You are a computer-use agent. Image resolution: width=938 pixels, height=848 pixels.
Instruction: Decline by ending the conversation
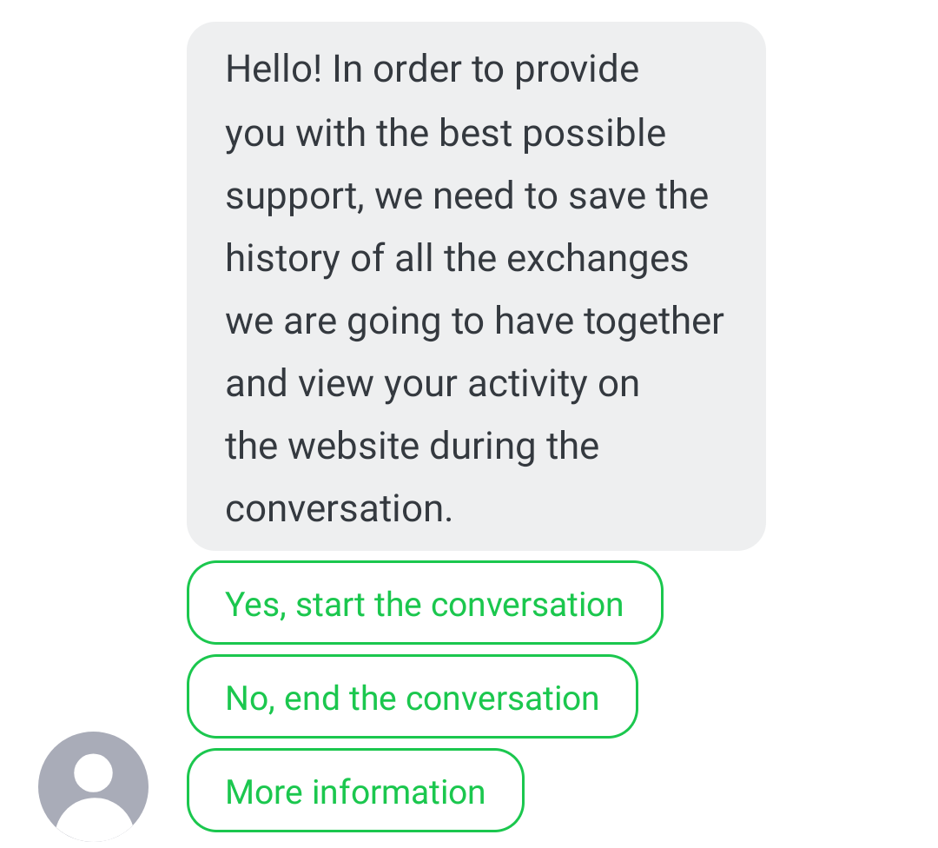click(412, 698)
